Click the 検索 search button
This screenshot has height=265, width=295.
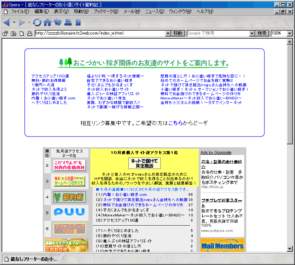tap(262, 33)
